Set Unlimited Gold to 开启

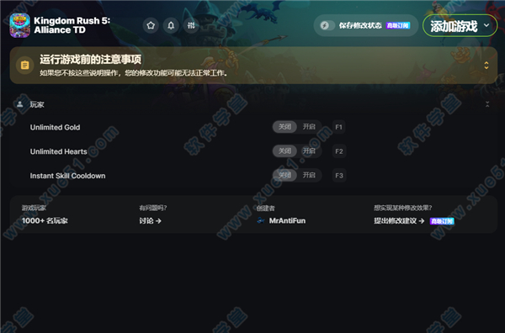309,127
